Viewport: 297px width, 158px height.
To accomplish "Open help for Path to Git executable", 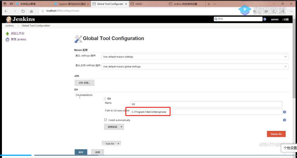I will click(285, 112).
